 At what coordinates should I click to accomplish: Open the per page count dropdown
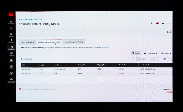click(x=135, y=59)
